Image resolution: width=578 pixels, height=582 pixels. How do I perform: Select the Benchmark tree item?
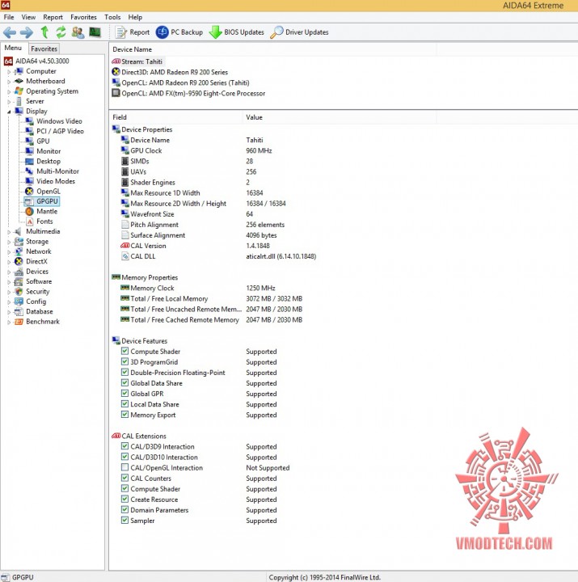[43, 322]
